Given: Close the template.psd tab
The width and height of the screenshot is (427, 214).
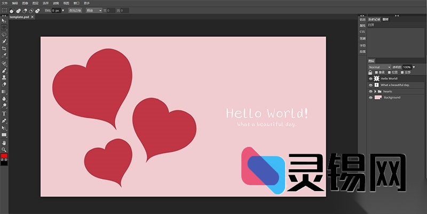Looking at the screenshot, I should tap(32, 17).
